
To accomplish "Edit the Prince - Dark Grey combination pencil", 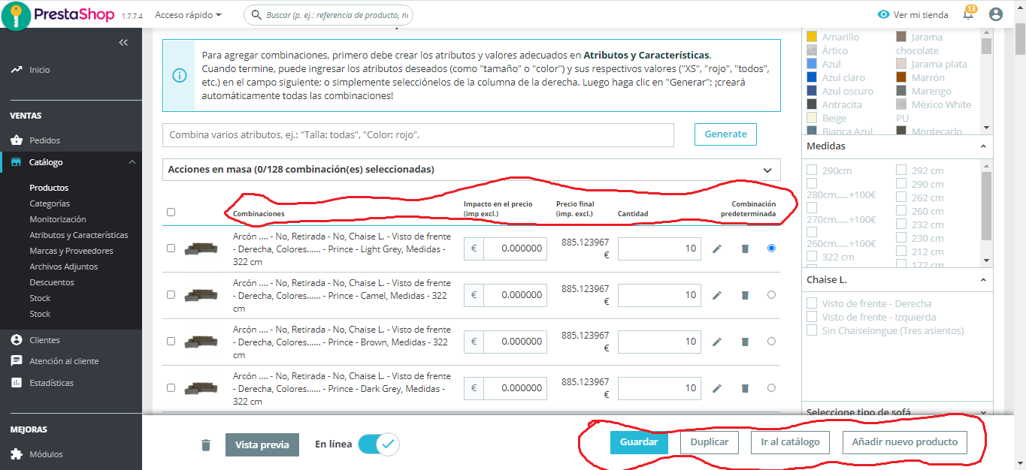I will [x=717, y=388].
